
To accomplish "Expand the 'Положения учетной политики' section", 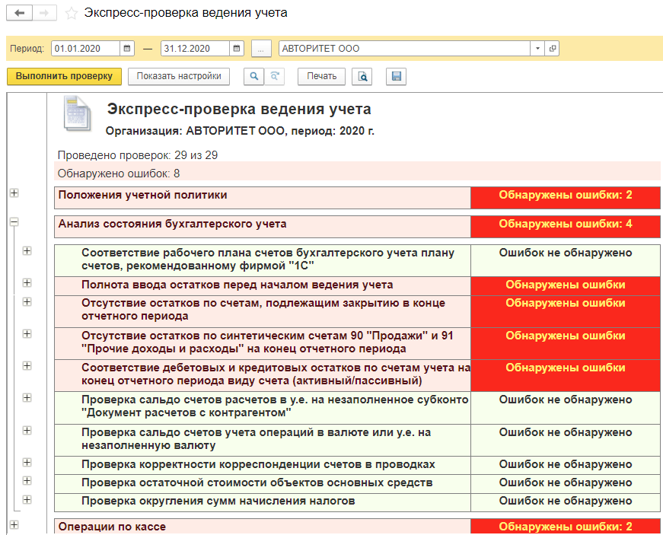I will (x=14, y=193).
